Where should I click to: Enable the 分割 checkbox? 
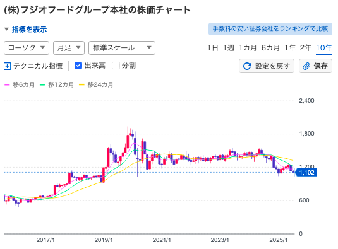click(x=116, y=66)
